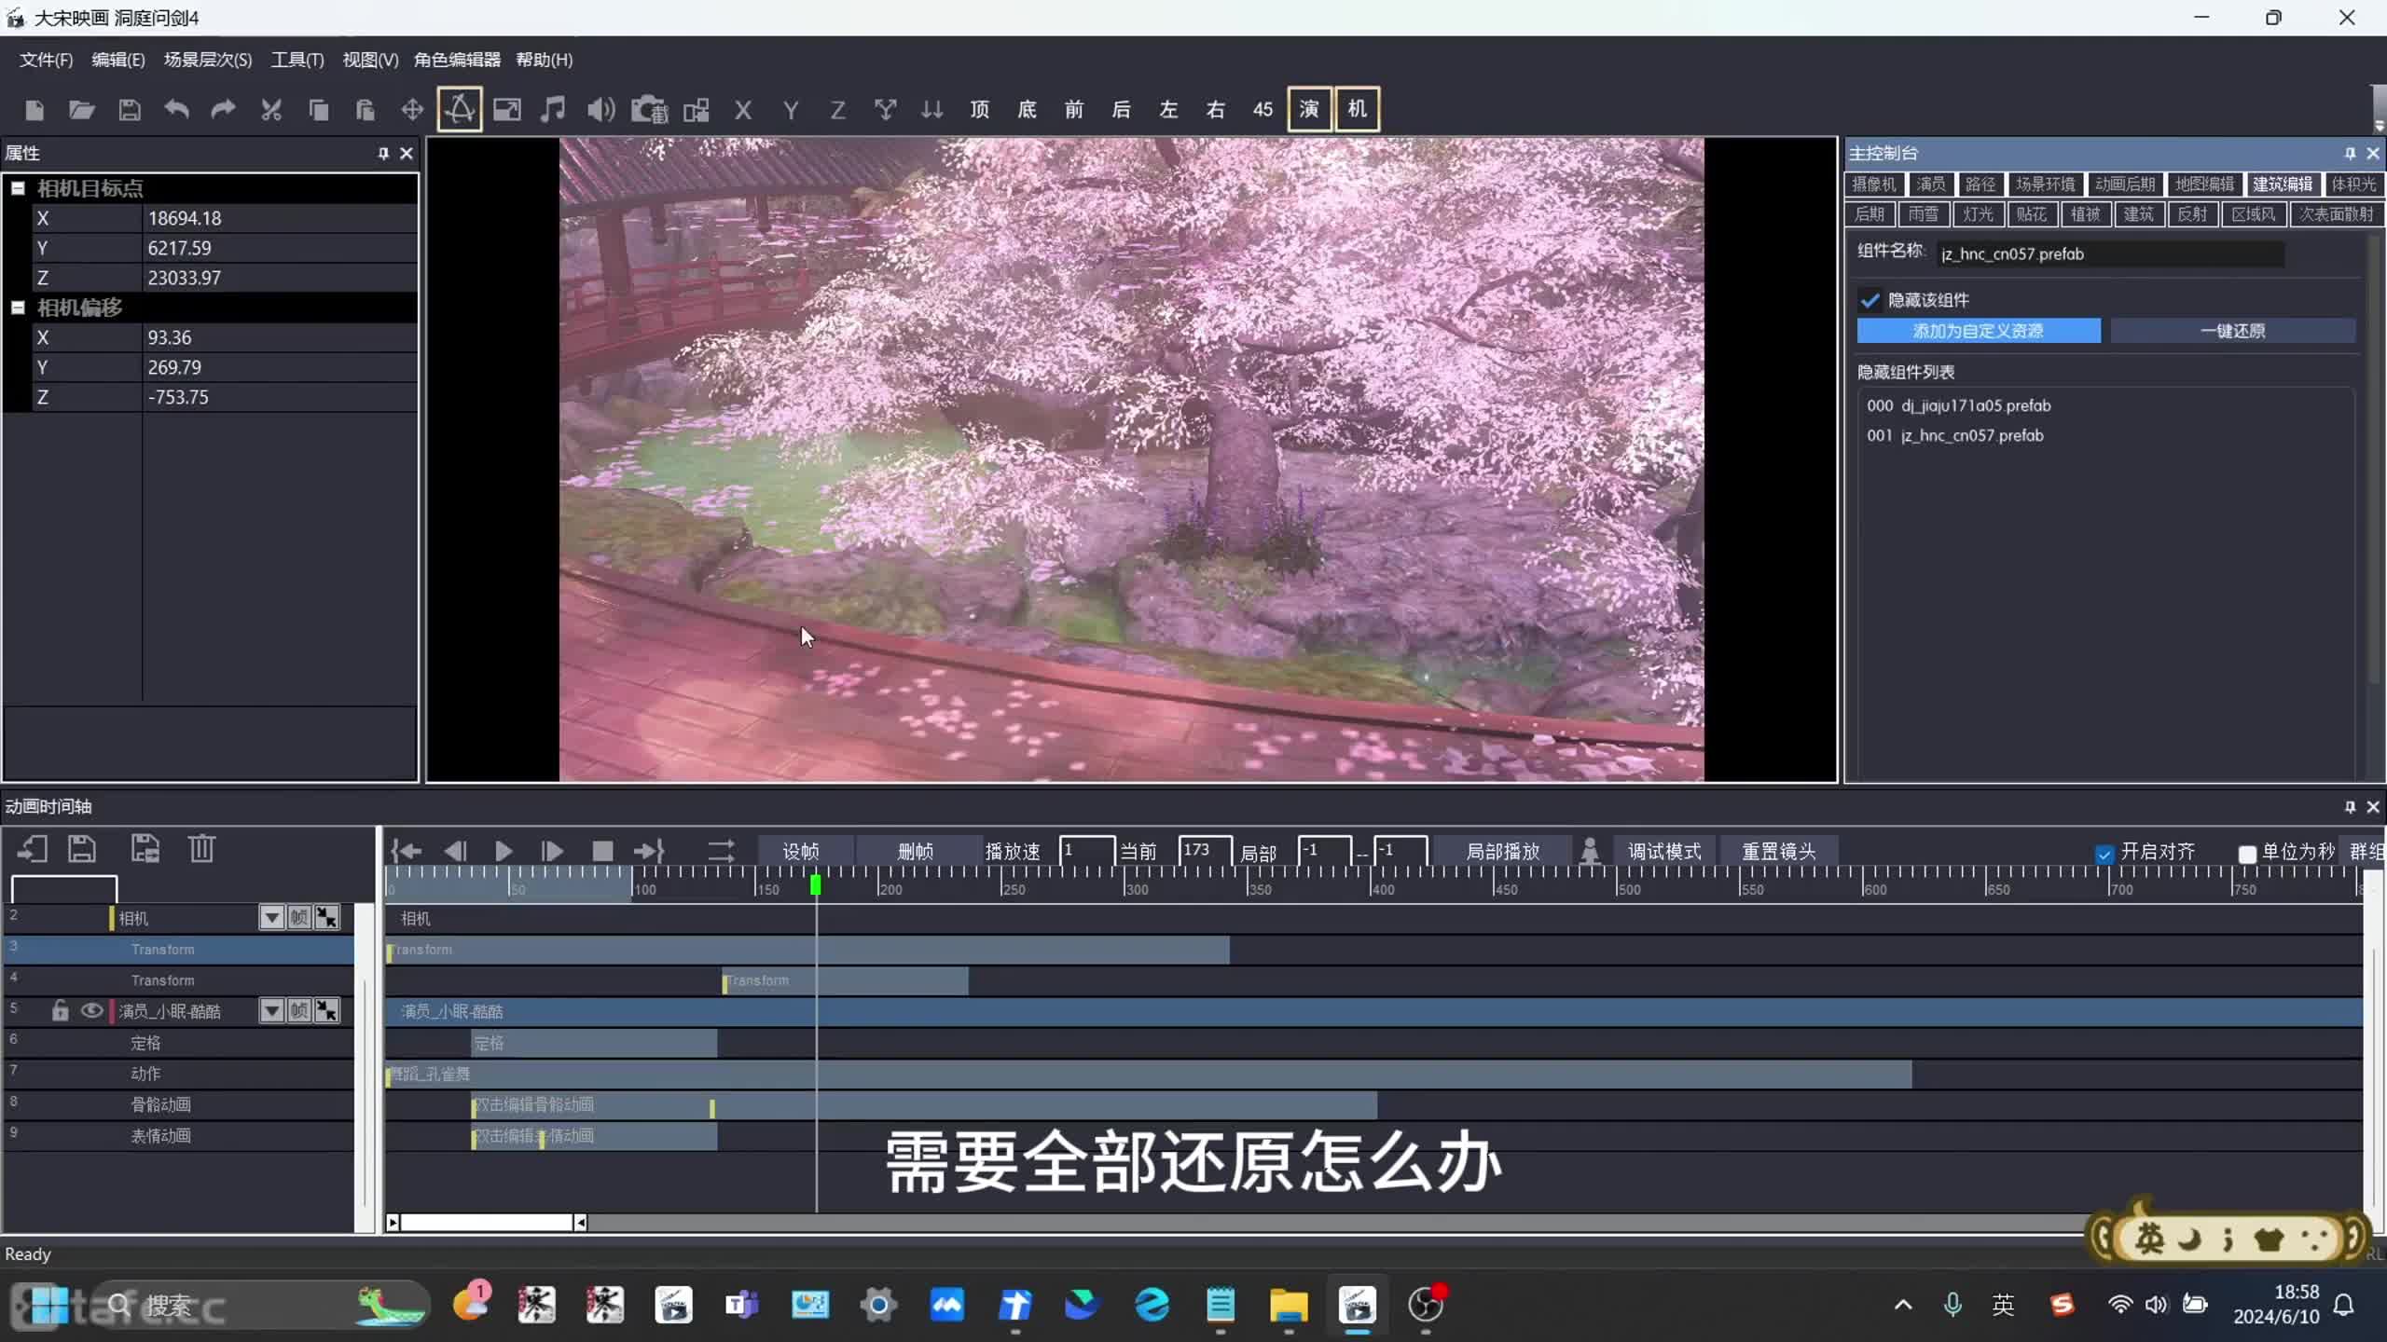Screen dimensions: 2387x1342
Task: Select the X axis toolbar button
Action: [743, 111]
